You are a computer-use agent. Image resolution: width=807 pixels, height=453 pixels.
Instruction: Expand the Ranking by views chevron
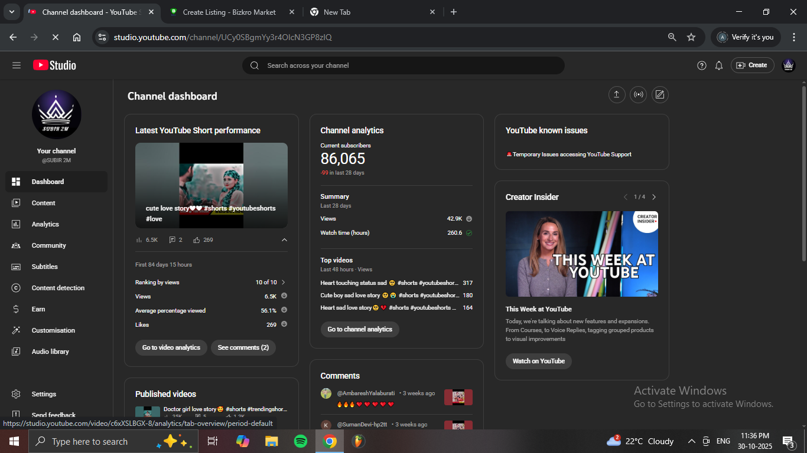[x=284, y=283]
